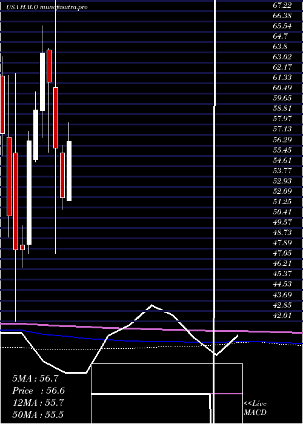Select the 50.41 price axis label
This screenshot has height=424, width=303.
click(282, 211)
